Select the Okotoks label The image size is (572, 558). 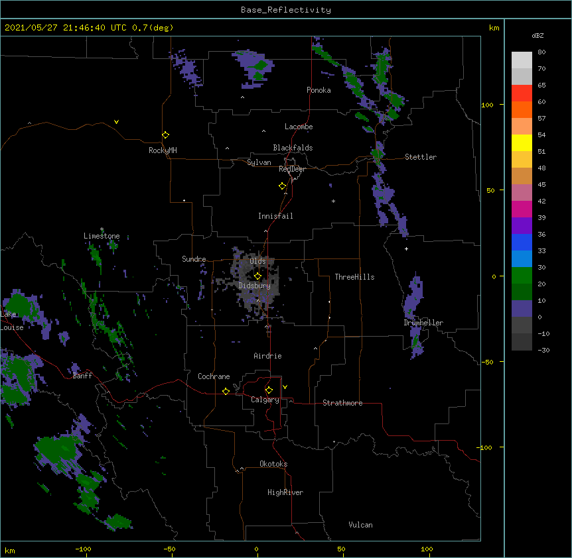pyautogui.click(x=273, y=464)
